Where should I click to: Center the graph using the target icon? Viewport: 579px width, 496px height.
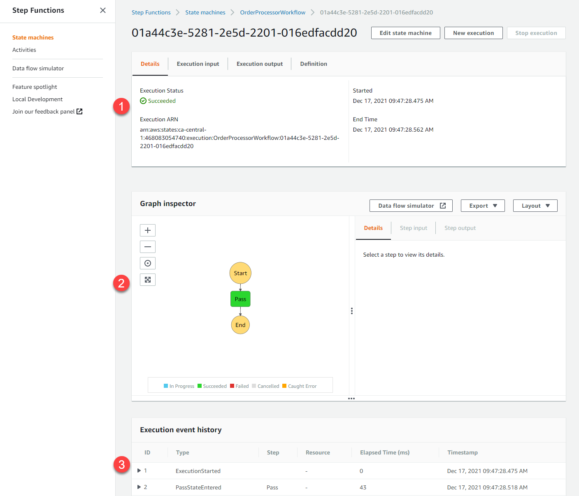(148, 263)
